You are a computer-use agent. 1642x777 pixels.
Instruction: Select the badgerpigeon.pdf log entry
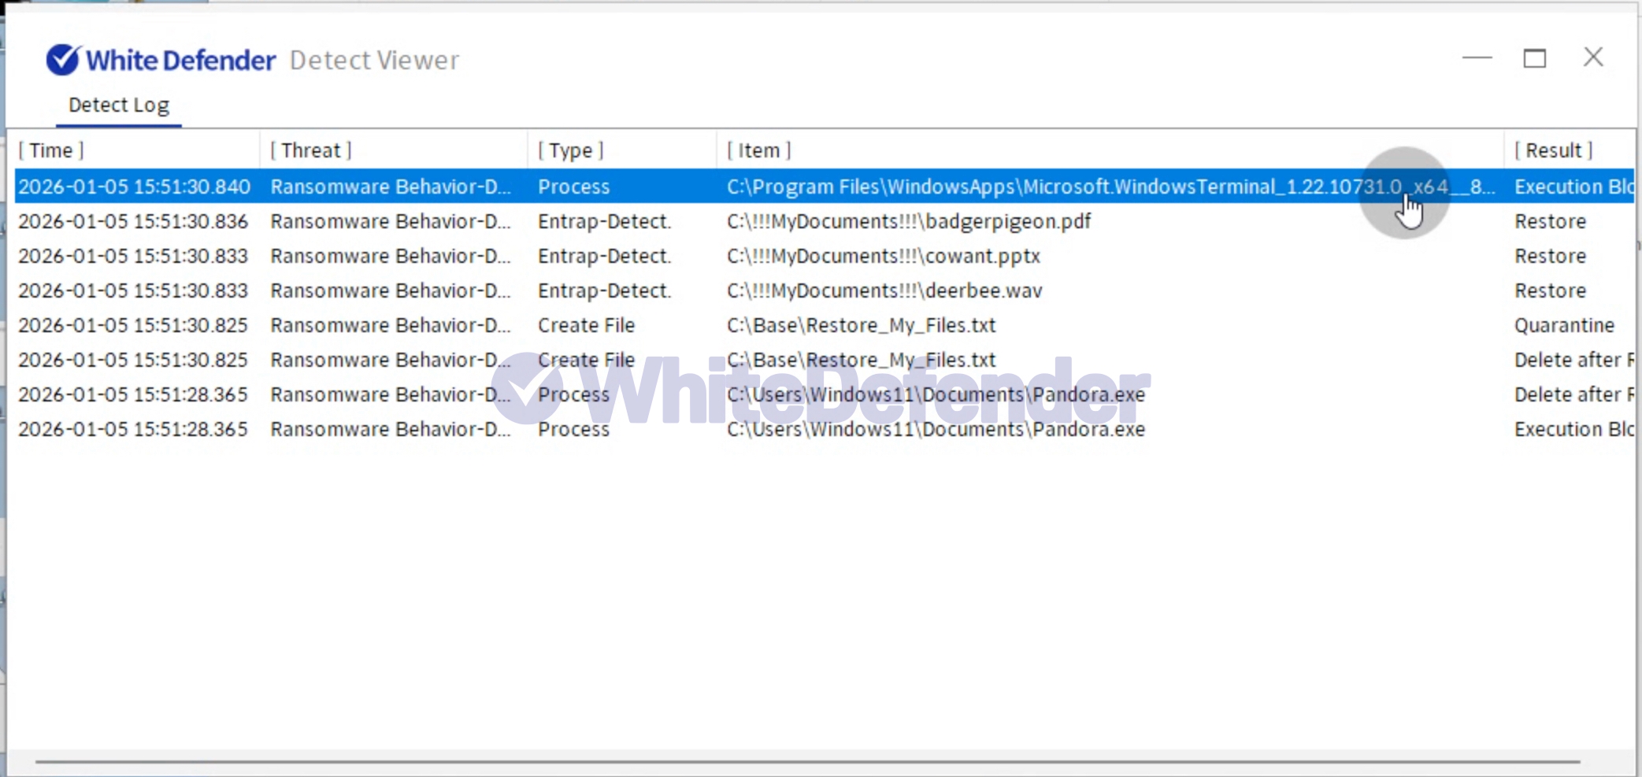[x=908, y=221]
